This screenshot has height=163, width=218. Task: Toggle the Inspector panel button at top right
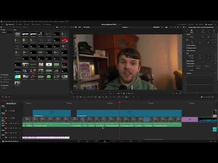coord(209,24)
